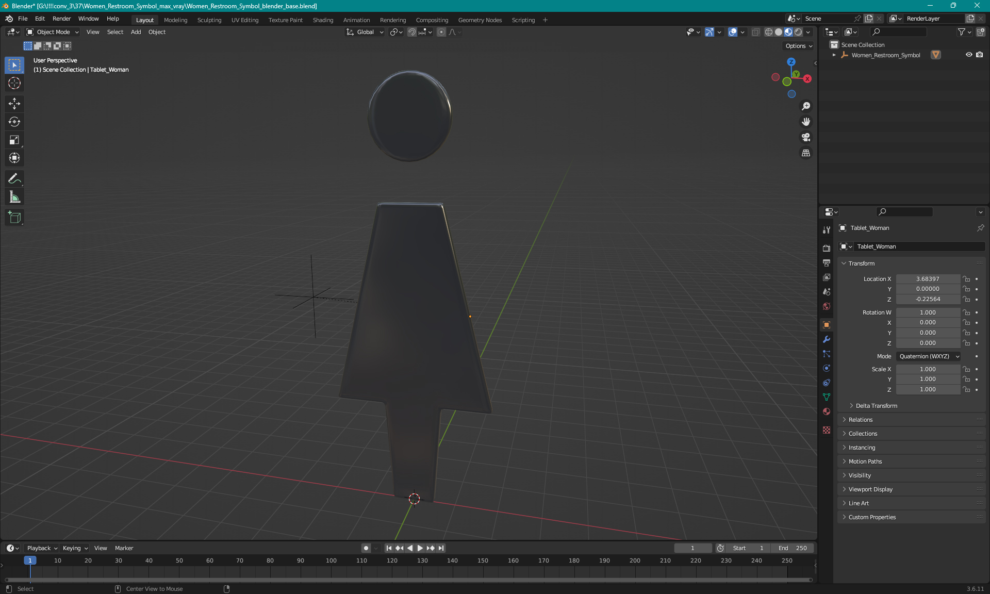Activate the Move tool
The image size is (990, 594).
point(14,104)
